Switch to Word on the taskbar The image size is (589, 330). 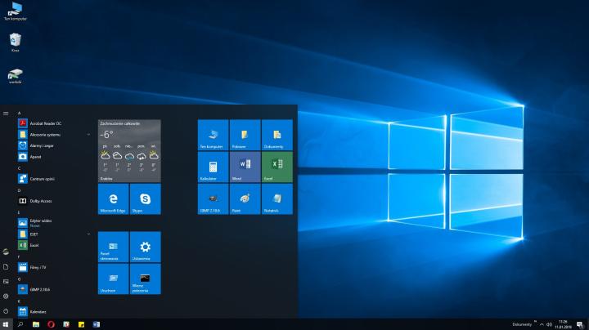pos(97,324)
